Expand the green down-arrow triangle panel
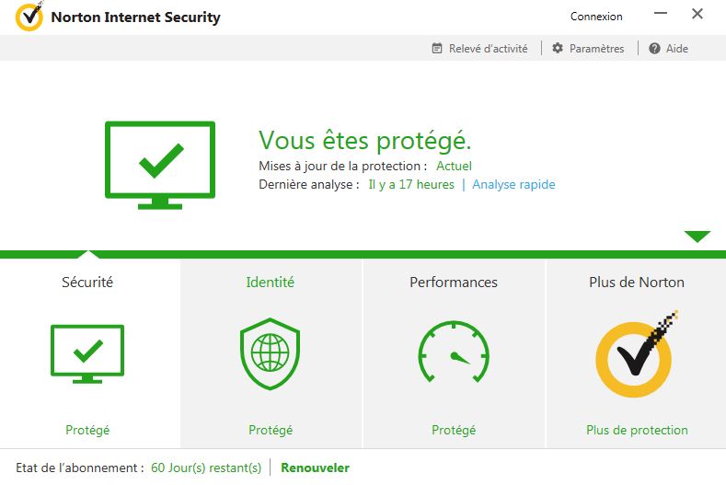The image size is (726, 485). (x=697, y=237)
